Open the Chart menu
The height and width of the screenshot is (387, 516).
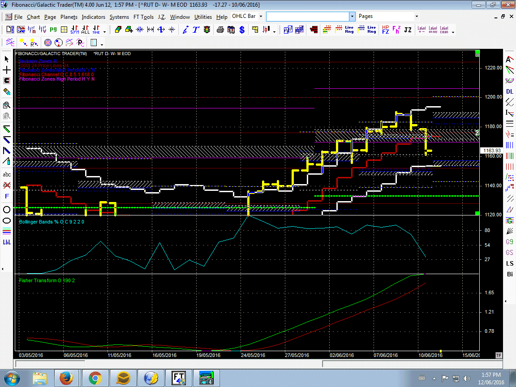[x=33, y=17]
